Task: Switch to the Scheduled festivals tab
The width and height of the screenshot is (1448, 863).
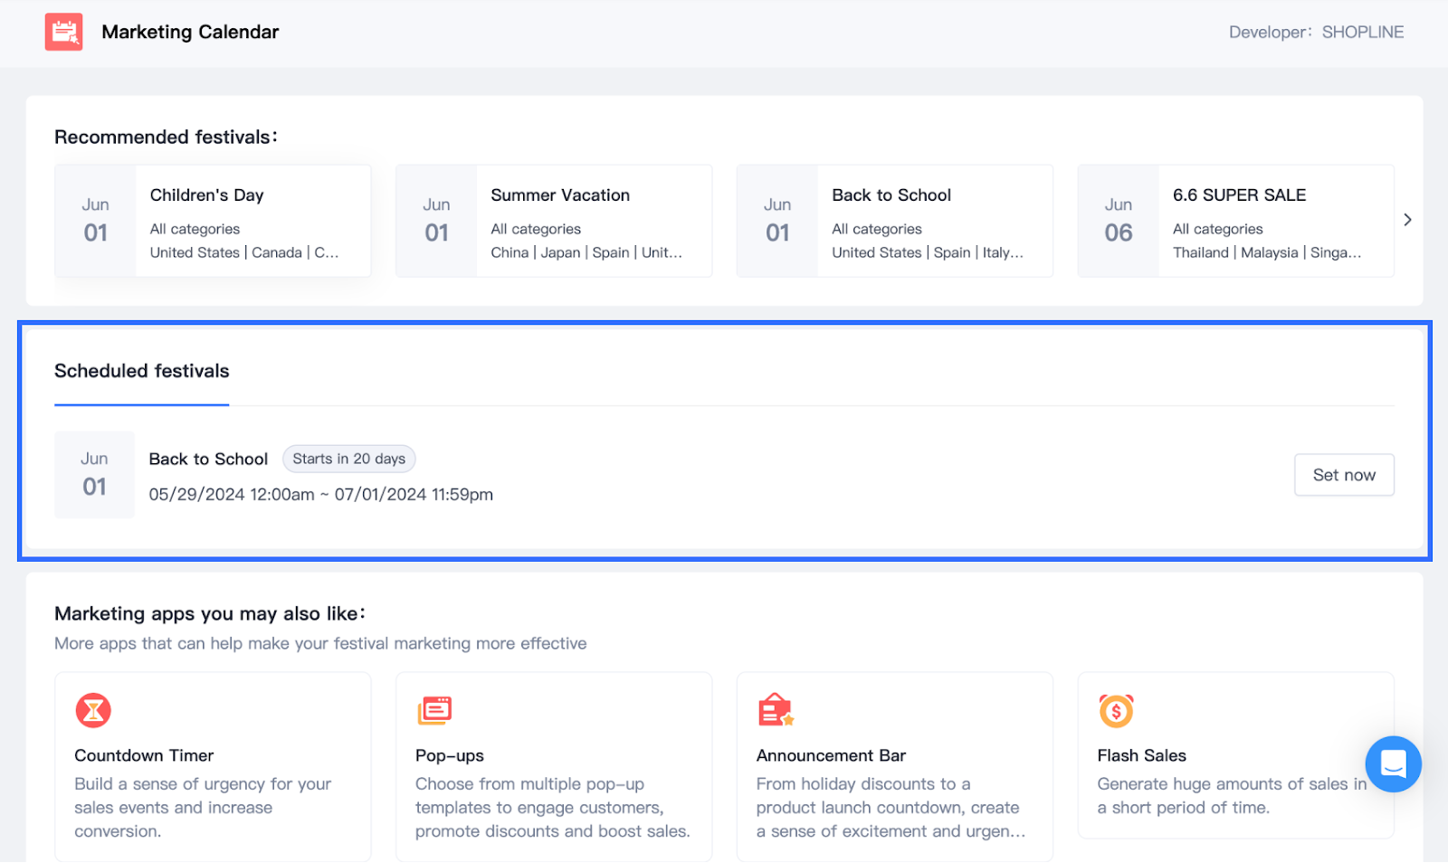Action: [x=142, y=371]
